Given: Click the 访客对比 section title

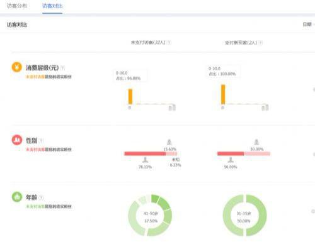Looking at the screenshot, I should pyautogui.click(x=17, y=25).
